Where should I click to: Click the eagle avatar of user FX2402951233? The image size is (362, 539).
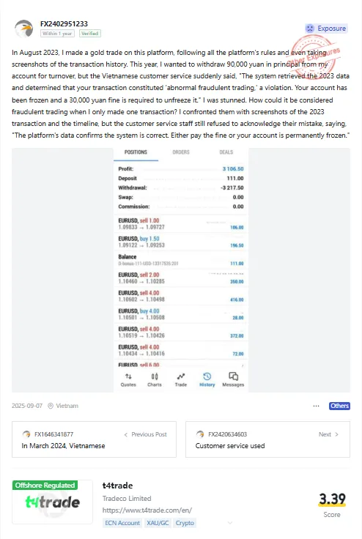coord(23,29)
